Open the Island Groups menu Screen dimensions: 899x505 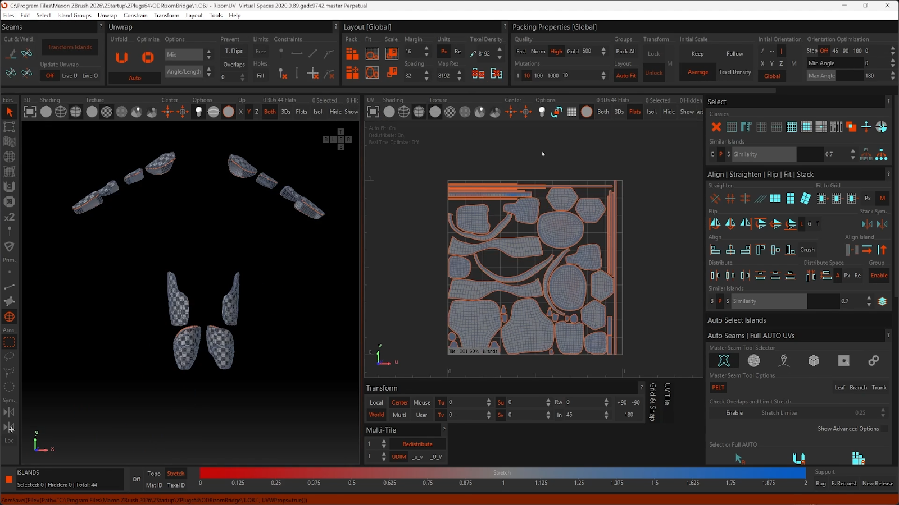74,15
